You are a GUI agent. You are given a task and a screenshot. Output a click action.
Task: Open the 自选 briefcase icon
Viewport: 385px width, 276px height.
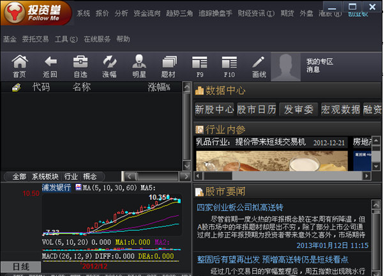pyautogui.click(x=80, y=61)
